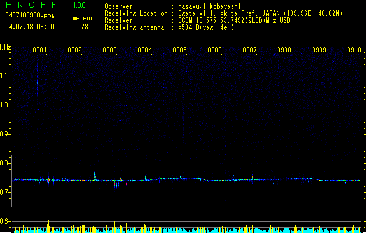367x233 pixels.
Task: Click the 0905 time marker
Action: pos(180,50)
